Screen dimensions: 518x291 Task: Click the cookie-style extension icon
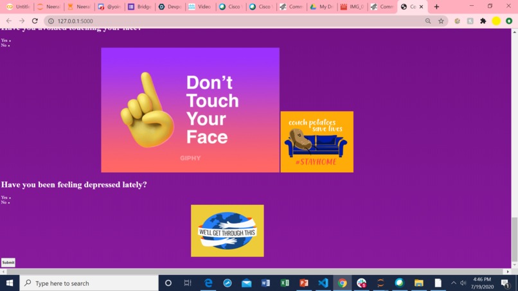[457, 21]
